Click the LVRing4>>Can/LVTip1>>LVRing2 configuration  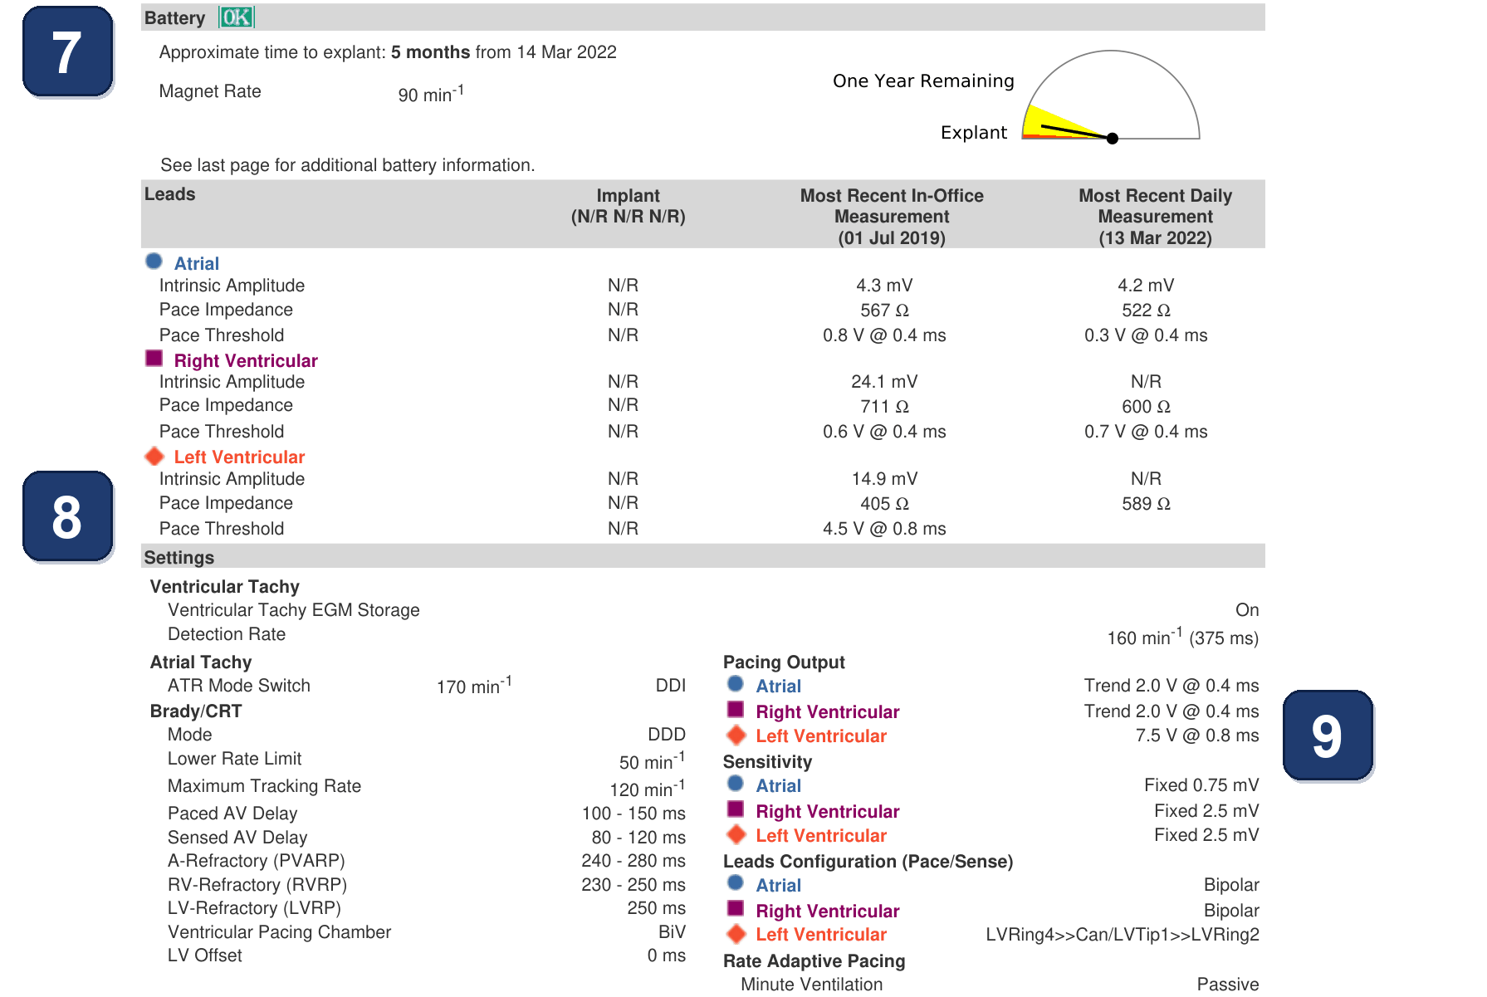[x=1123, y=935]
